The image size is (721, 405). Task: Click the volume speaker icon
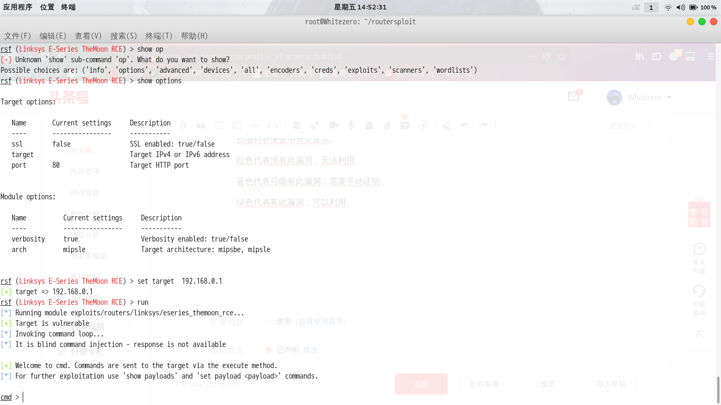(x=680, y=7)
